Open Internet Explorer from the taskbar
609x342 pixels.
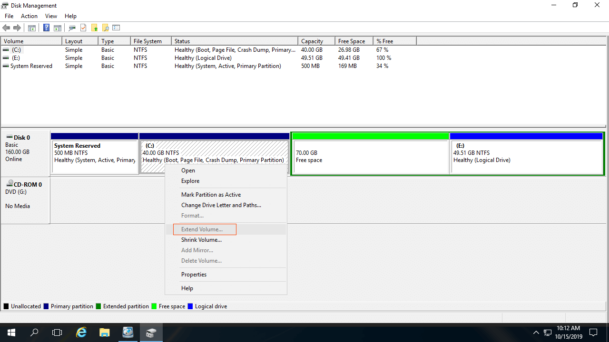81,332
